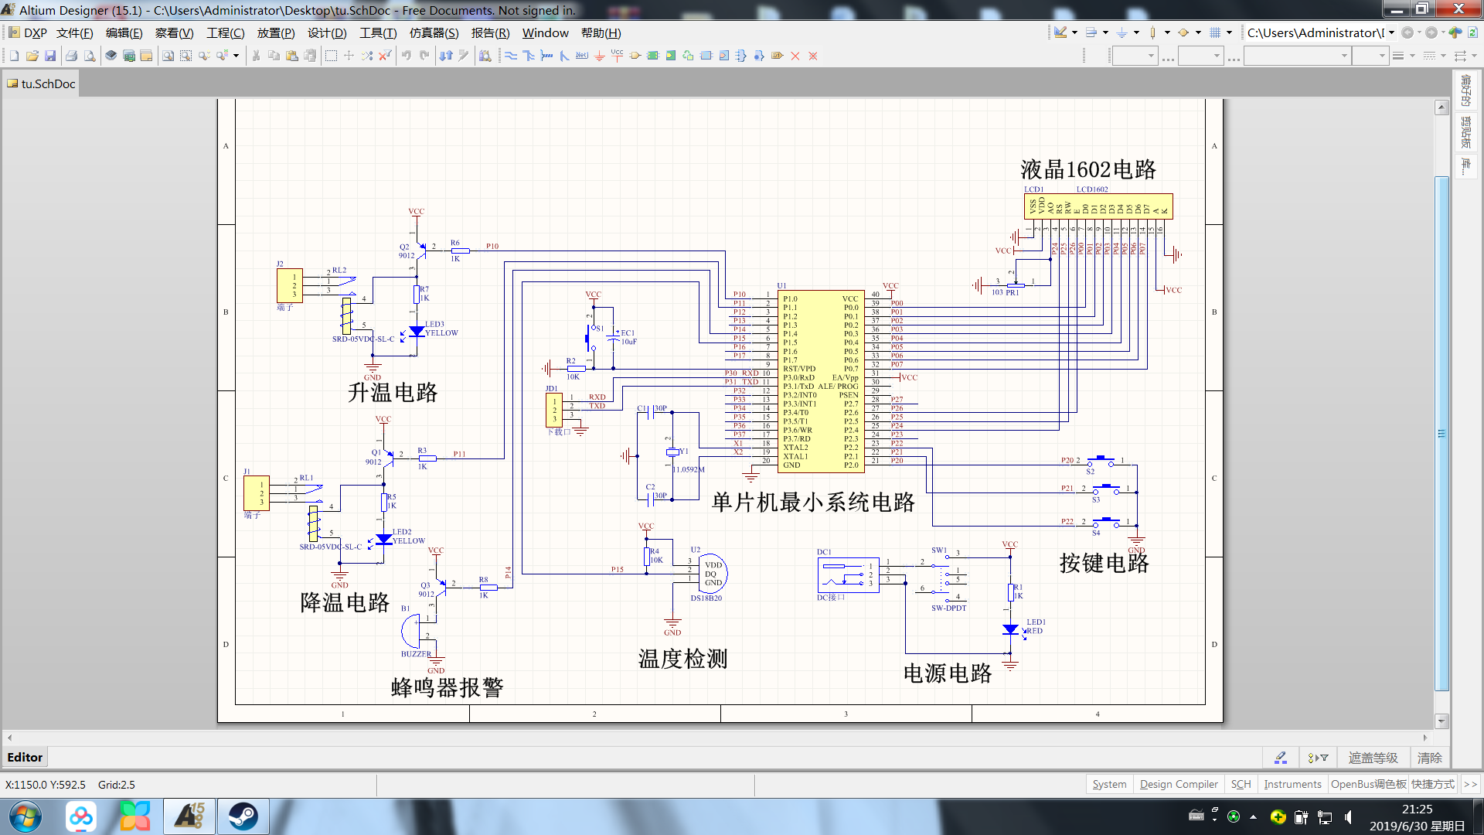Open the 工具(T) menu
The height and width of the screenshot is (835, 1484).
coord(378,32)
